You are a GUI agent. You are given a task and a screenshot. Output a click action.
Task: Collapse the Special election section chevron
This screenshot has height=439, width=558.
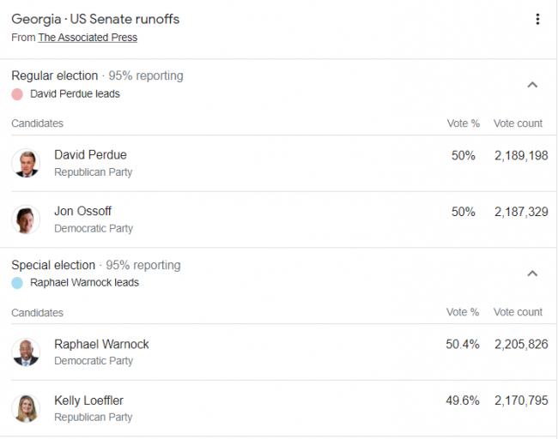click(x=532, y=274)
